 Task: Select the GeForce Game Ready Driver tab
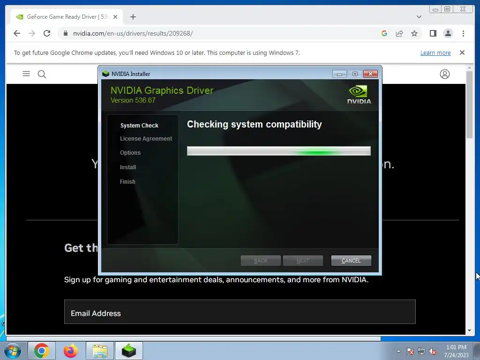(x=67, y=17)
